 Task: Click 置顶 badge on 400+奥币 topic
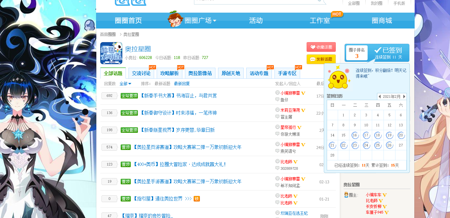(x=126, y=165)
